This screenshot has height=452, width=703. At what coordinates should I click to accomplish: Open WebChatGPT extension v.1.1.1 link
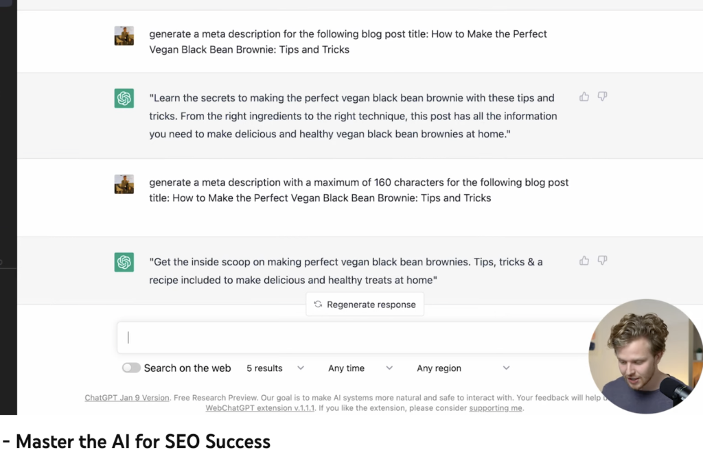coord(260,408)
